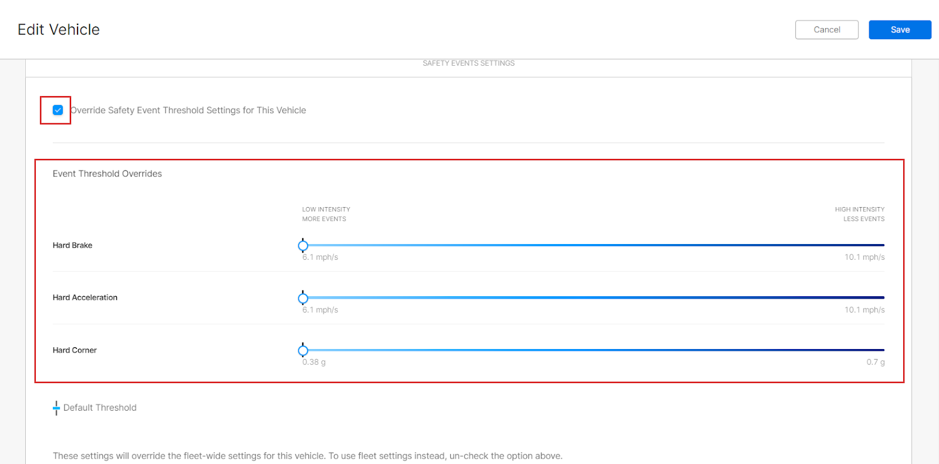Click the Save button
This screenshot has height=464, width=939.
(x=900, y=30)
